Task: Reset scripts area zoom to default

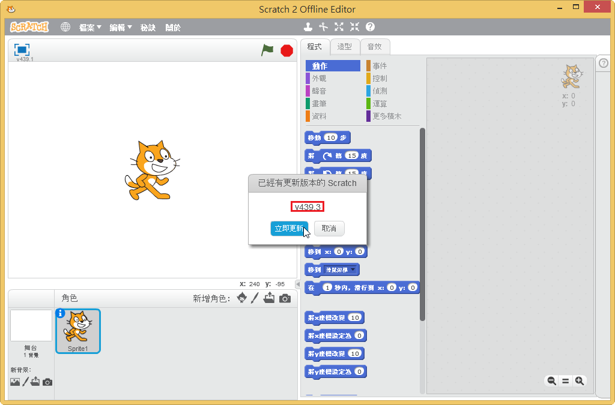Action: click(x=566, y=381)
